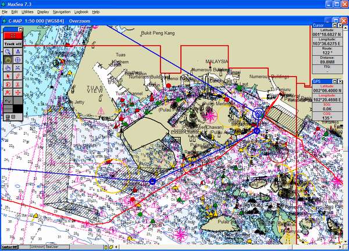This screenshot has height=251, width=349.
Task: Close the GPS panel
Action: click(x=340, y=81)
